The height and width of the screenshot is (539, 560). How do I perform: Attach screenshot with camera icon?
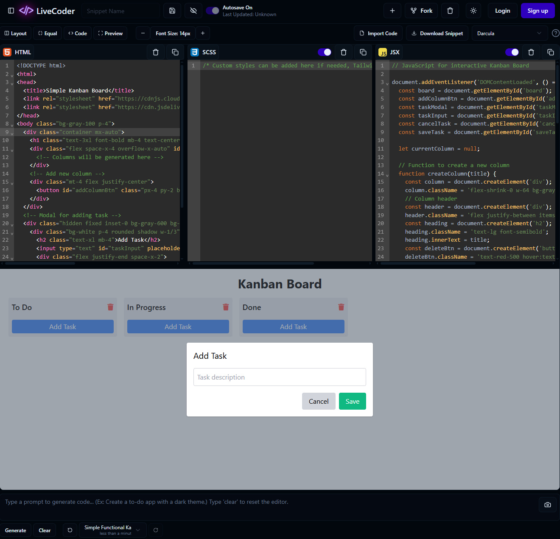pos(548,505)
